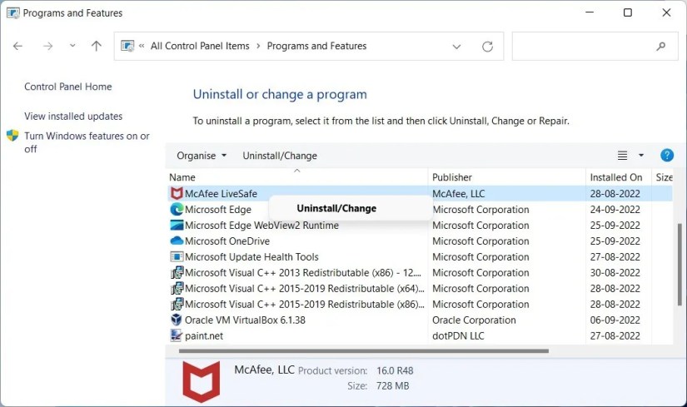Open Control Panel Home link
This screenshot has height=407, width=687.
[68, 87]
